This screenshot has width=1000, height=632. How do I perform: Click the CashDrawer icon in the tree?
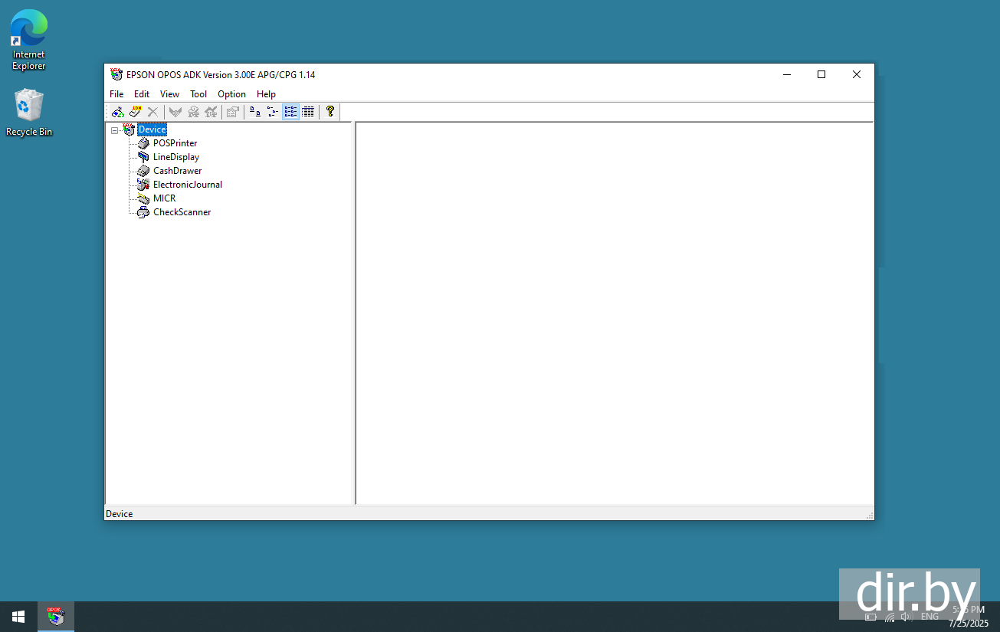tap(143, 171)
